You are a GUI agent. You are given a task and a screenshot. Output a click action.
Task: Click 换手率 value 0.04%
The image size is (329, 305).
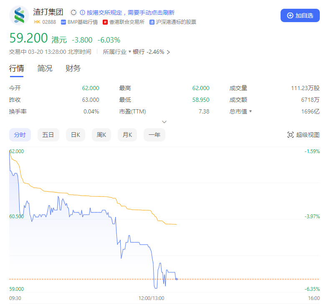point(91,111)
